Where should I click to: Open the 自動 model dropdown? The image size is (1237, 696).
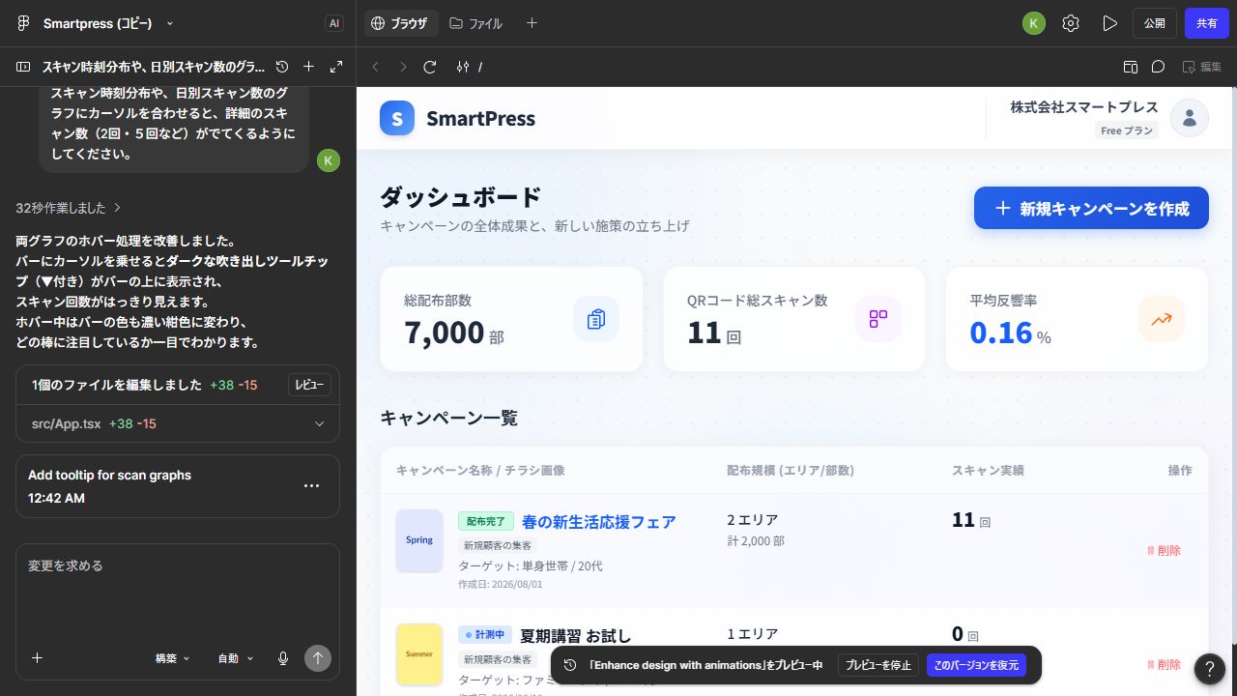[236, 658]
